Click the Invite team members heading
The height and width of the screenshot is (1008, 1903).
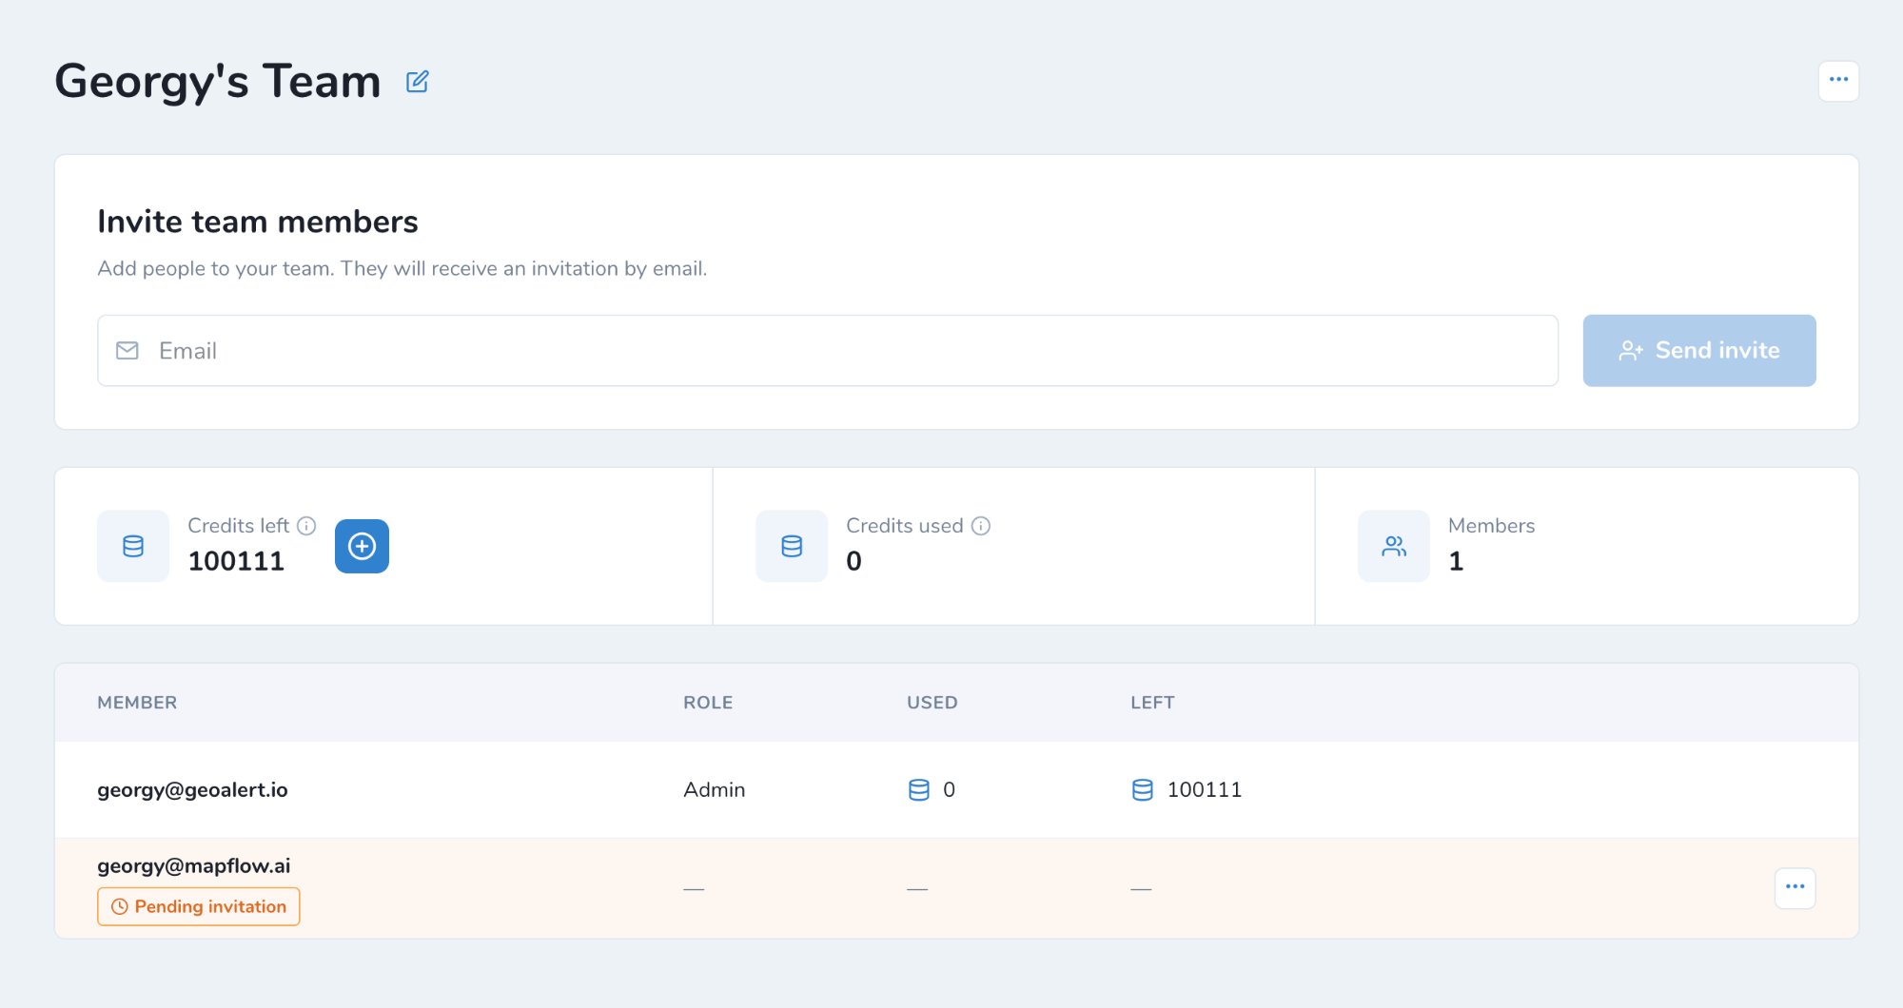tap(258, 222)
